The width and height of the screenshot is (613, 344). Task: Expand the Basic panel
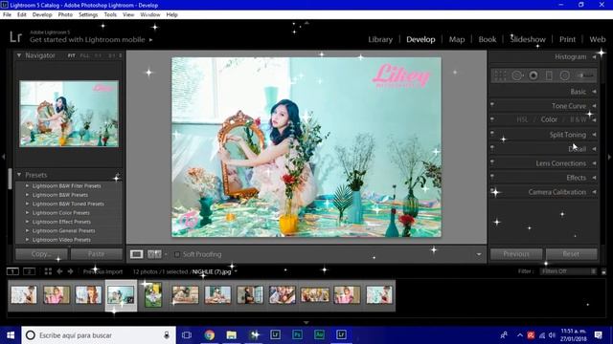tap(594, 92)
